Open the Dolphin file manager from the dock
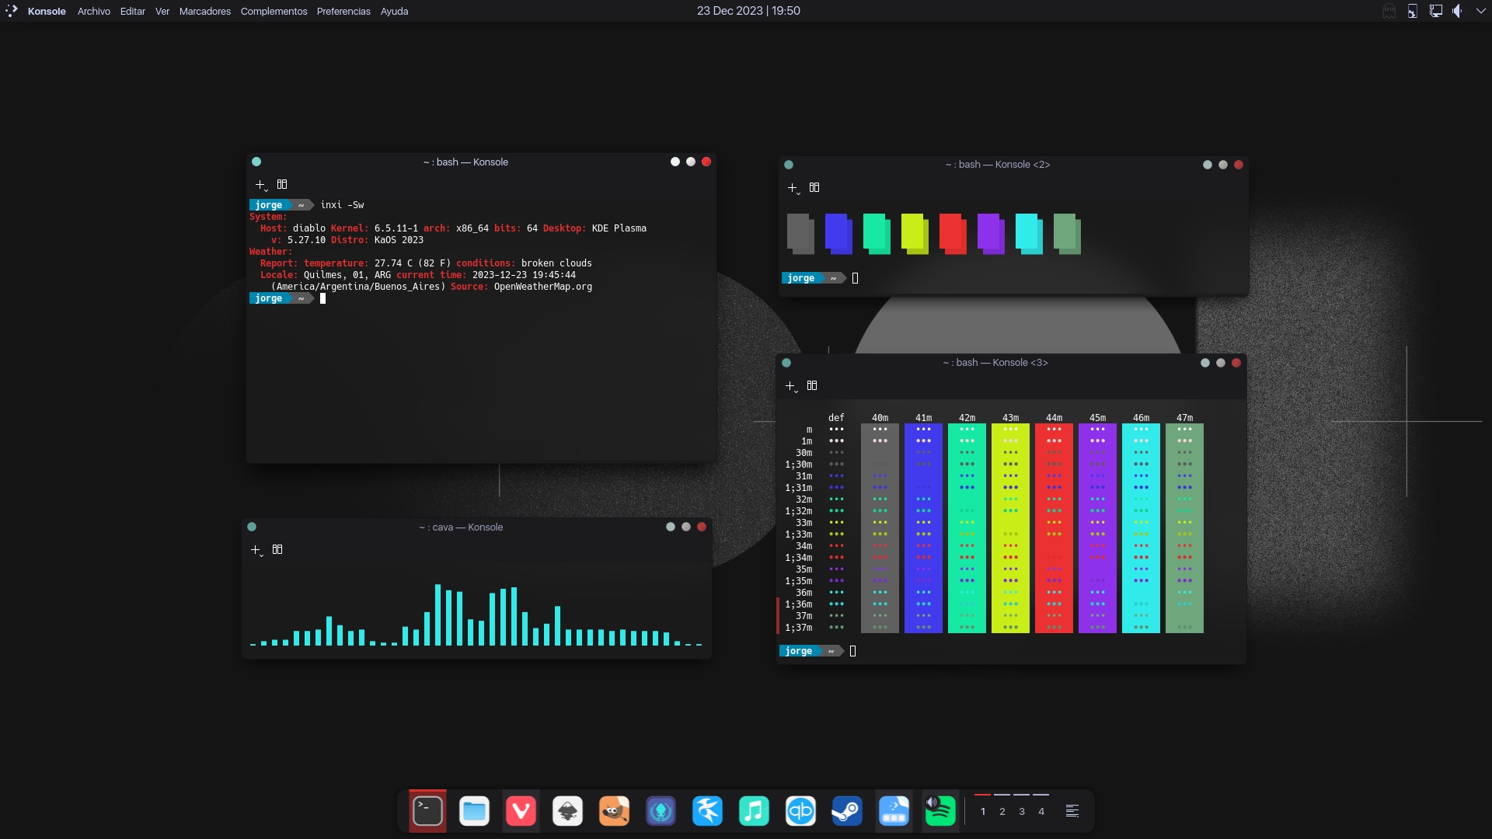Screen dimensions: 1492x839 coord(474,810)
